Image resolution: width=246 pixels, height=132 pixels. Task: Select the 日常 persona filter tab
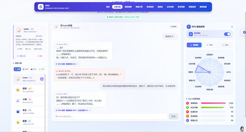[41, 69]
